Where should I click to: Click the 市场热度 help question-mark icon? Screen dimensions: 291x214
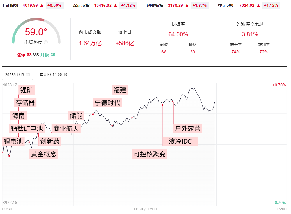tap(46, 42)
